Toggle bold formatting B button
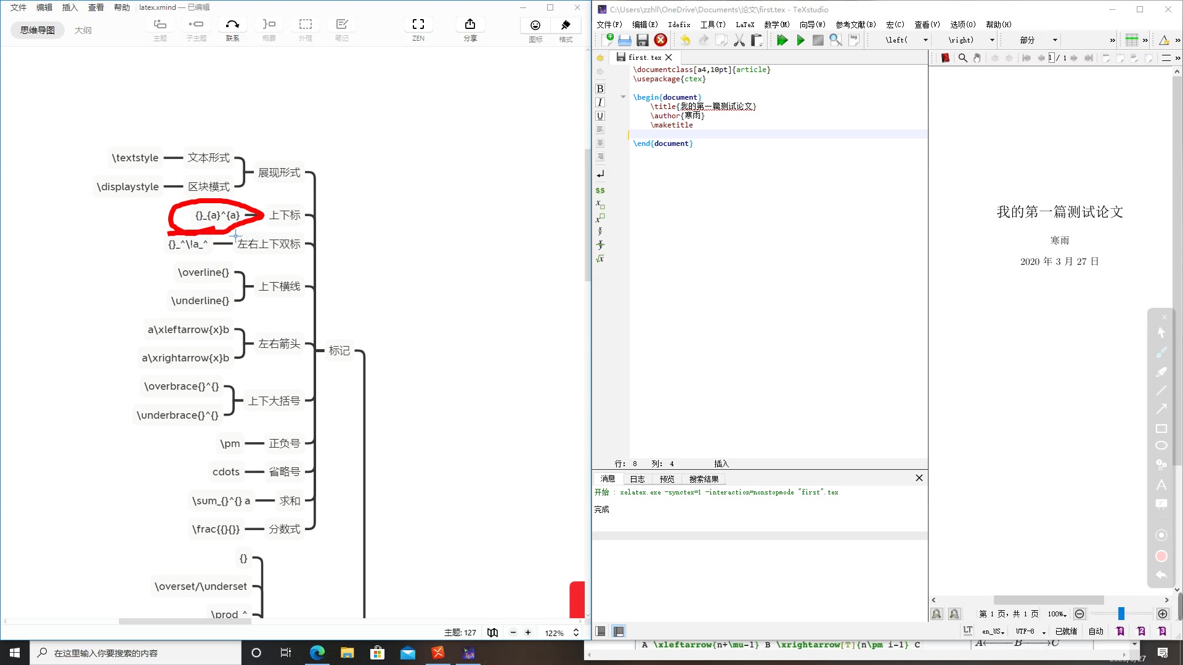Screen dimensions: 1183x665 (x=600, y=89)
